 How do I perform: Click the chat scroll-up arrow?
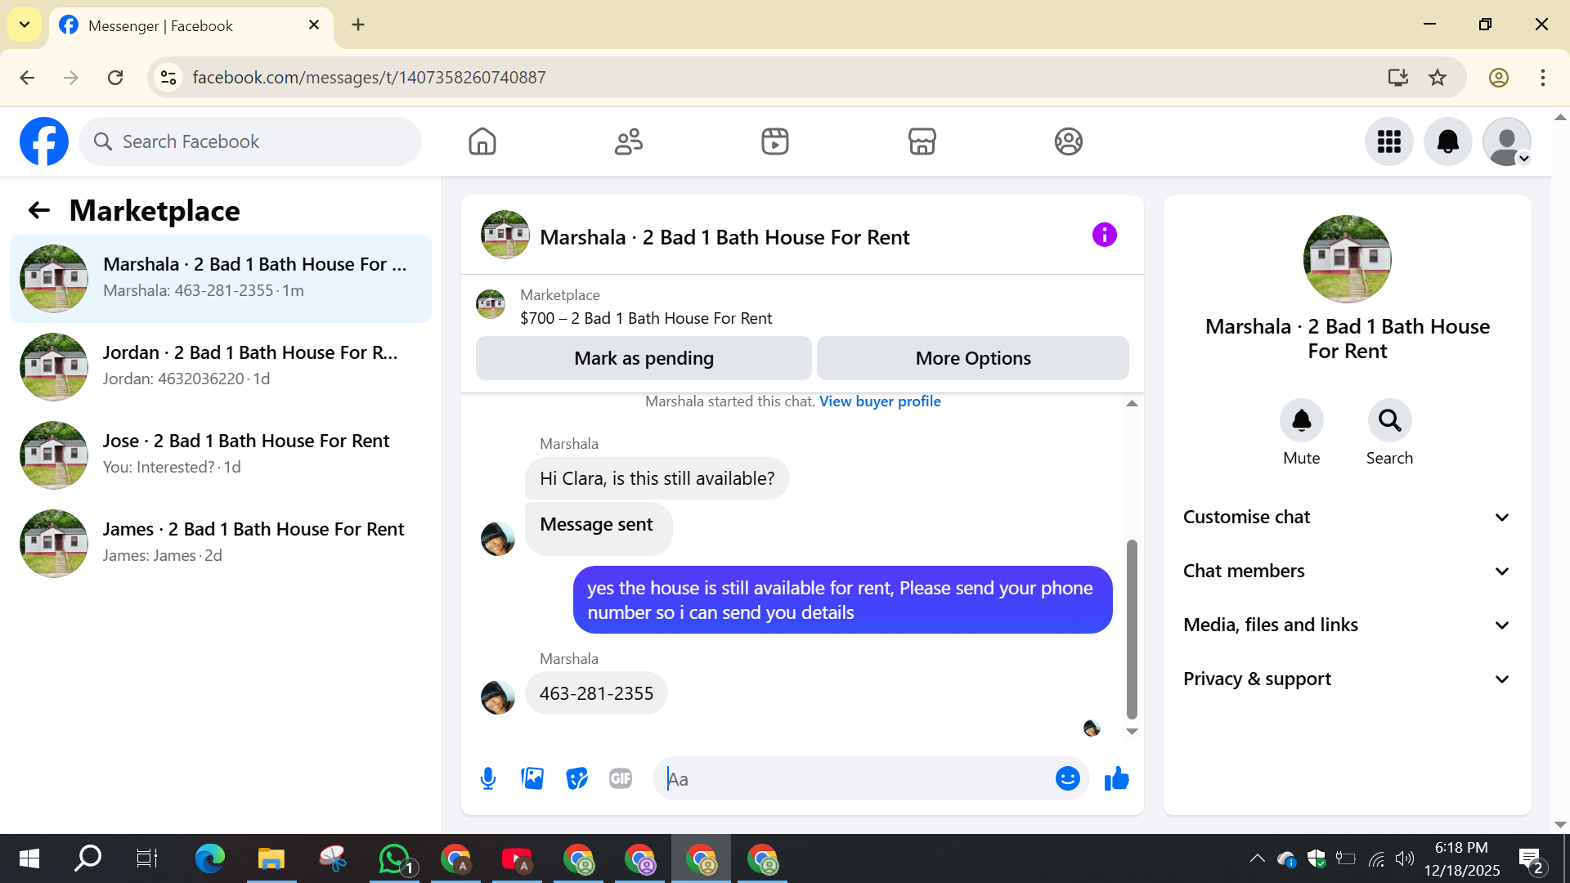pyautogui.click(x=1132, y=403)
